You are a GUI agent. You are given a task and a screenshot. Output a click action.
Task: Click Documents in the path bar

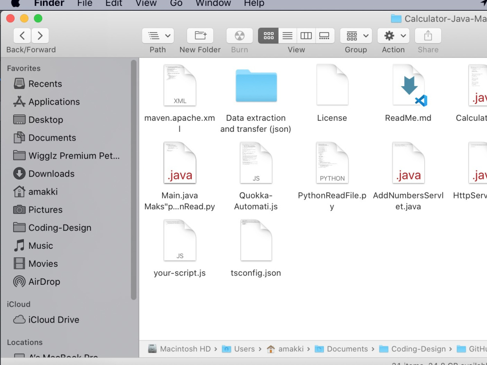(341, 349)
